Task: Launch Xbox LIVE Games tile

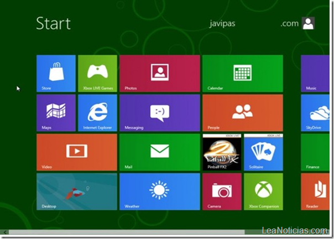Action: tap(97, 73)
